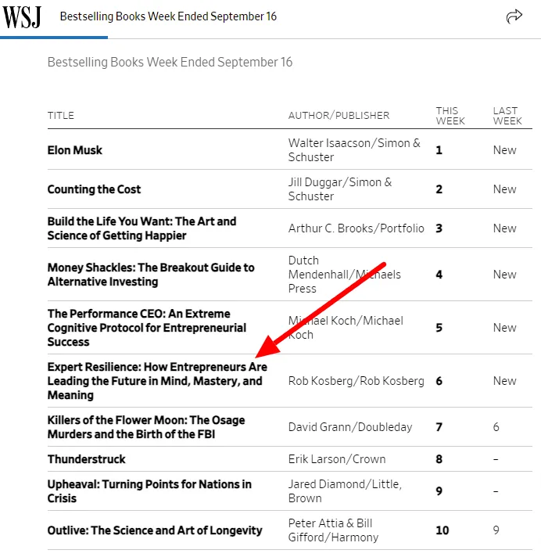
Task: Open the Thunderstruck book title
Action: point(87,459)
